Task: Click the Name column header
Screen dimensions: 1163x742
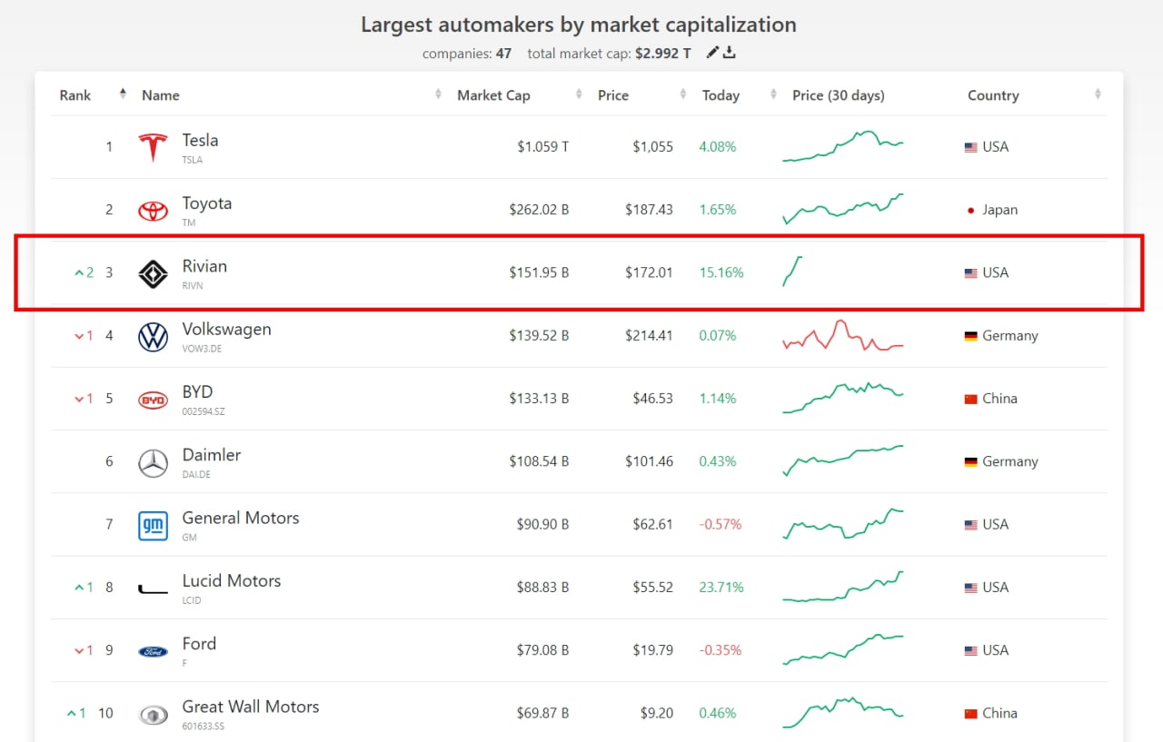Action: [161, 95]
